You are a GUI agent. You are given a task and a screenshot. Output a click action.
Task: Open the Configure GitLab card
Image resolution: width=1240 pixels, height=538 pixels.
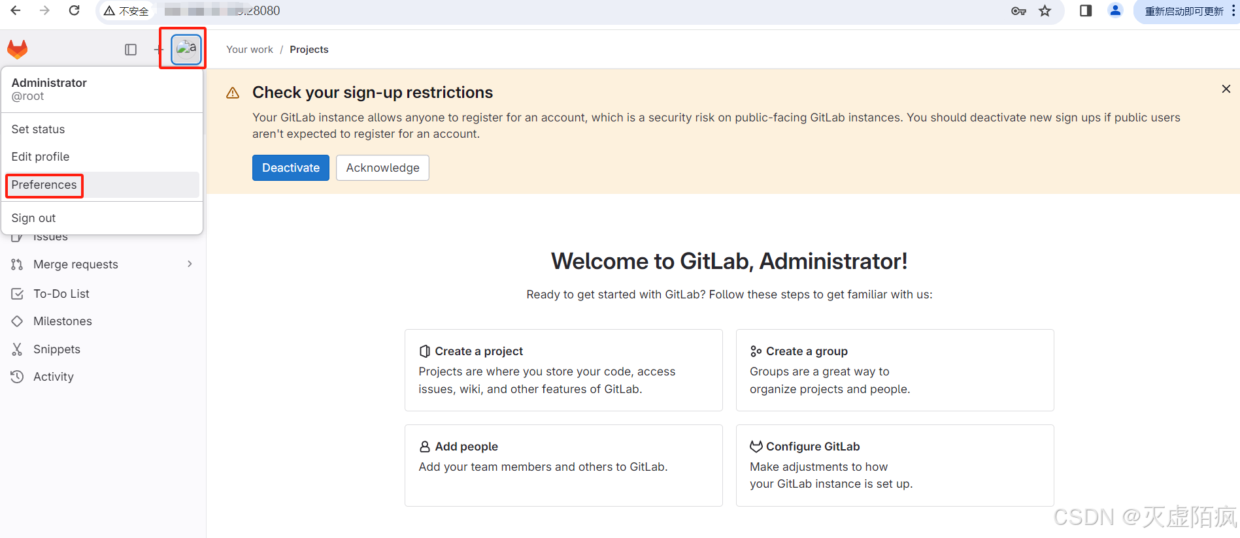[895, 466]
